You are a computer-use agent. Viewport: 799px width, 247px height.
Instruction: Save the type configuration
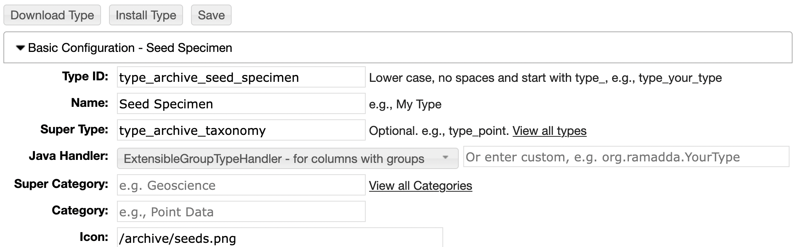coord(211,15)
